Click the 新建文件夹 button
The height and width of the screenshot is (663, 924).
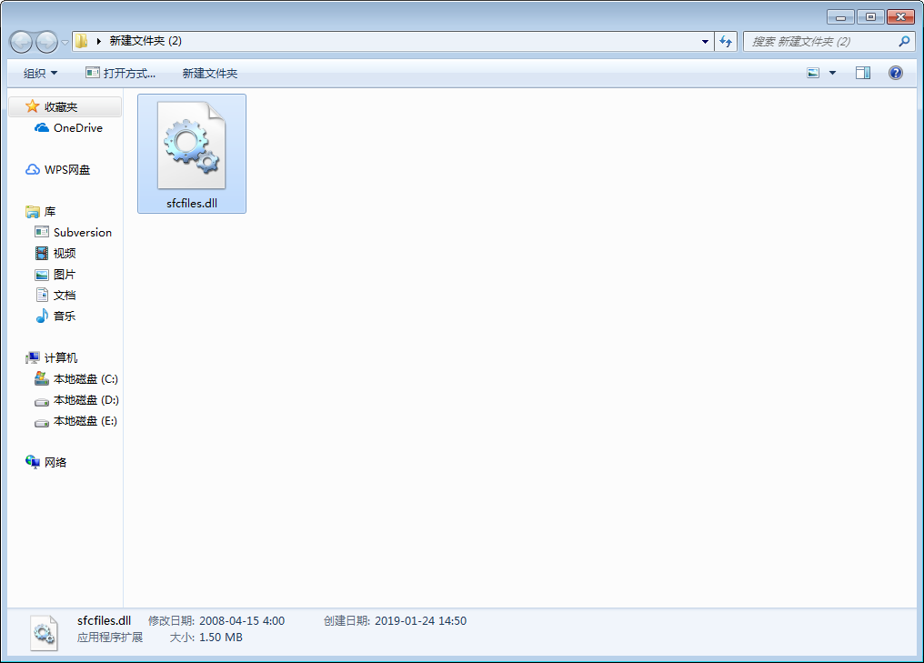pyautogui.click(x=209, y=73)
